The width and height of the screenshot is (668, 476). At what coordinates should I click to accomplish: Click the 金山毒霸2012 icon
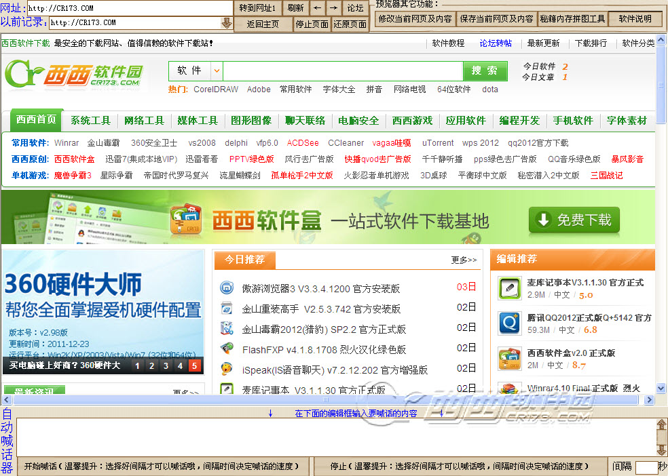[227, 328]
